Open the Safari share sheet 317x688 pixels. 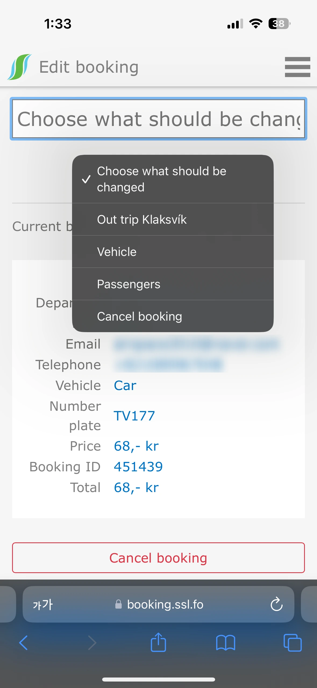pos(158,643)
